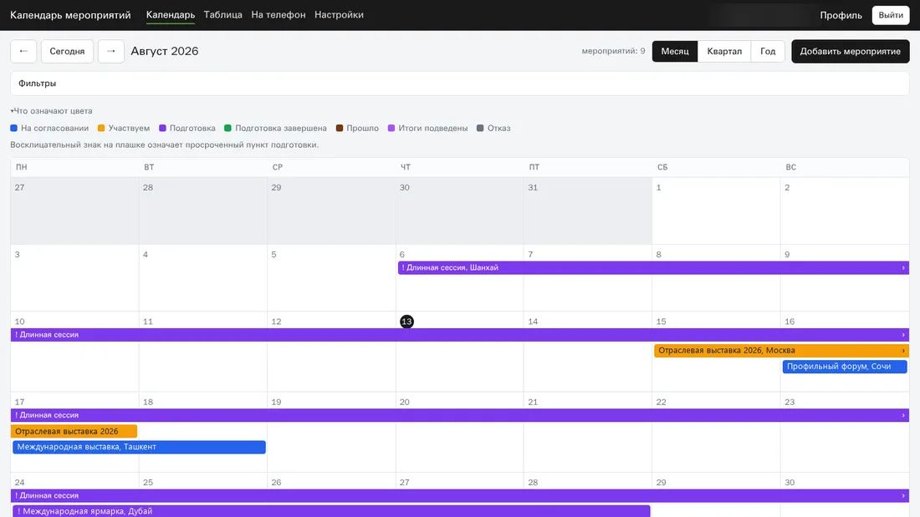Open Международная ярмарка, Дубай event
The image size is (920, 517).
(x=331, y=511)
